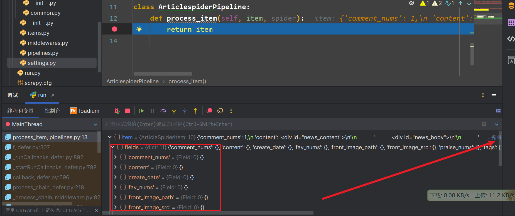This screenshot has height=216, width=515.
Task: Open run.py in the project tree
Action: [x=29, y=73]
